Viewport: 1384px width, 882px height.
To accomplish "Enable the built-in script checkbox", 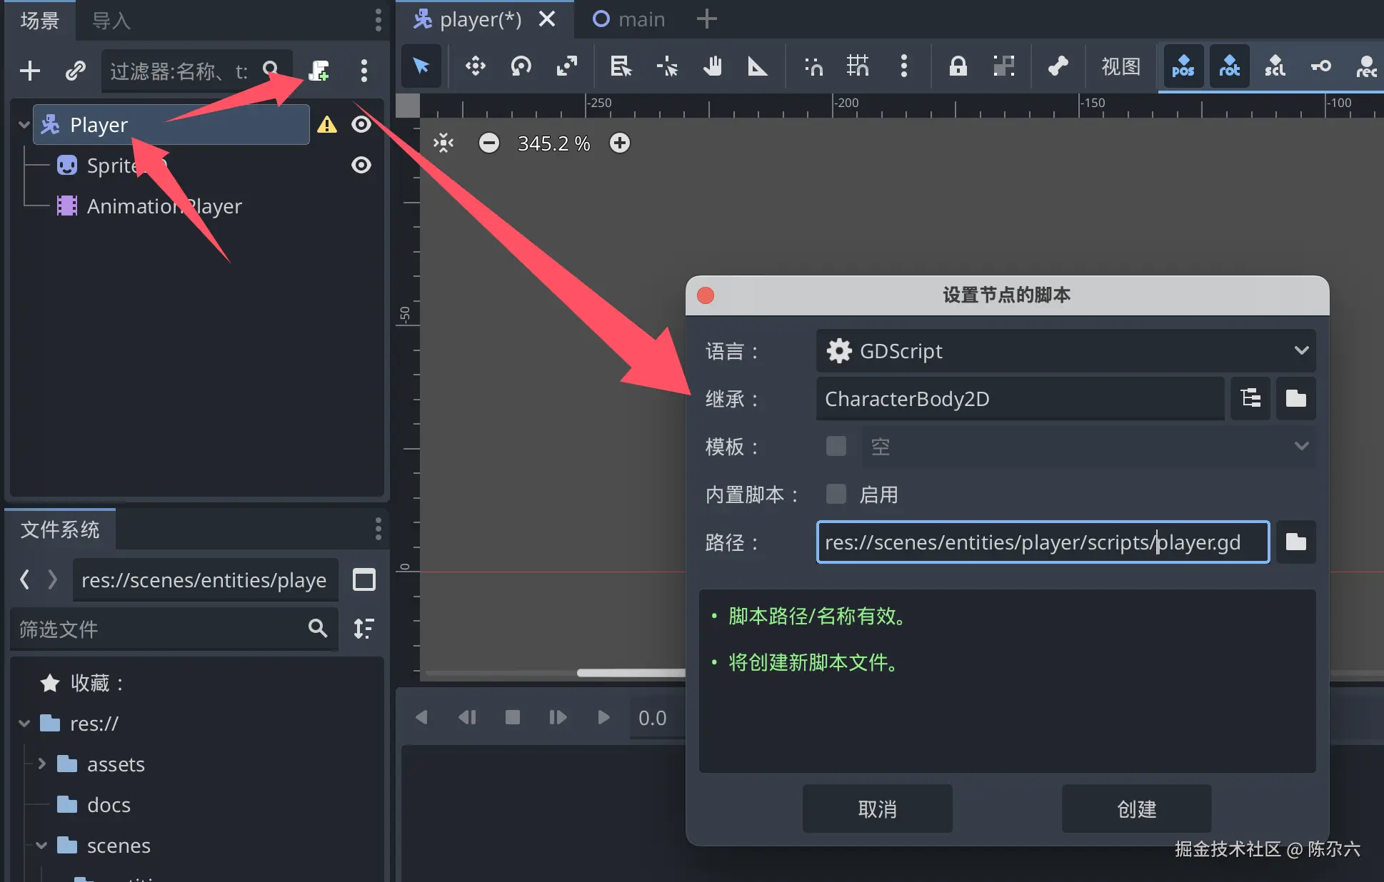I will [x=836, y=494].
